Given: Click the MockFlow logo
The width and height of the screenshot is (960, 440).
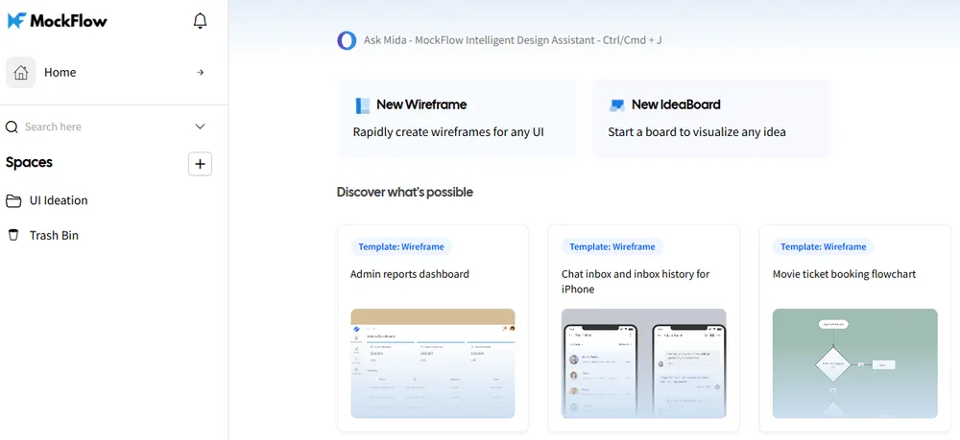Looking at the screenshot, I should tap(57, 21).
